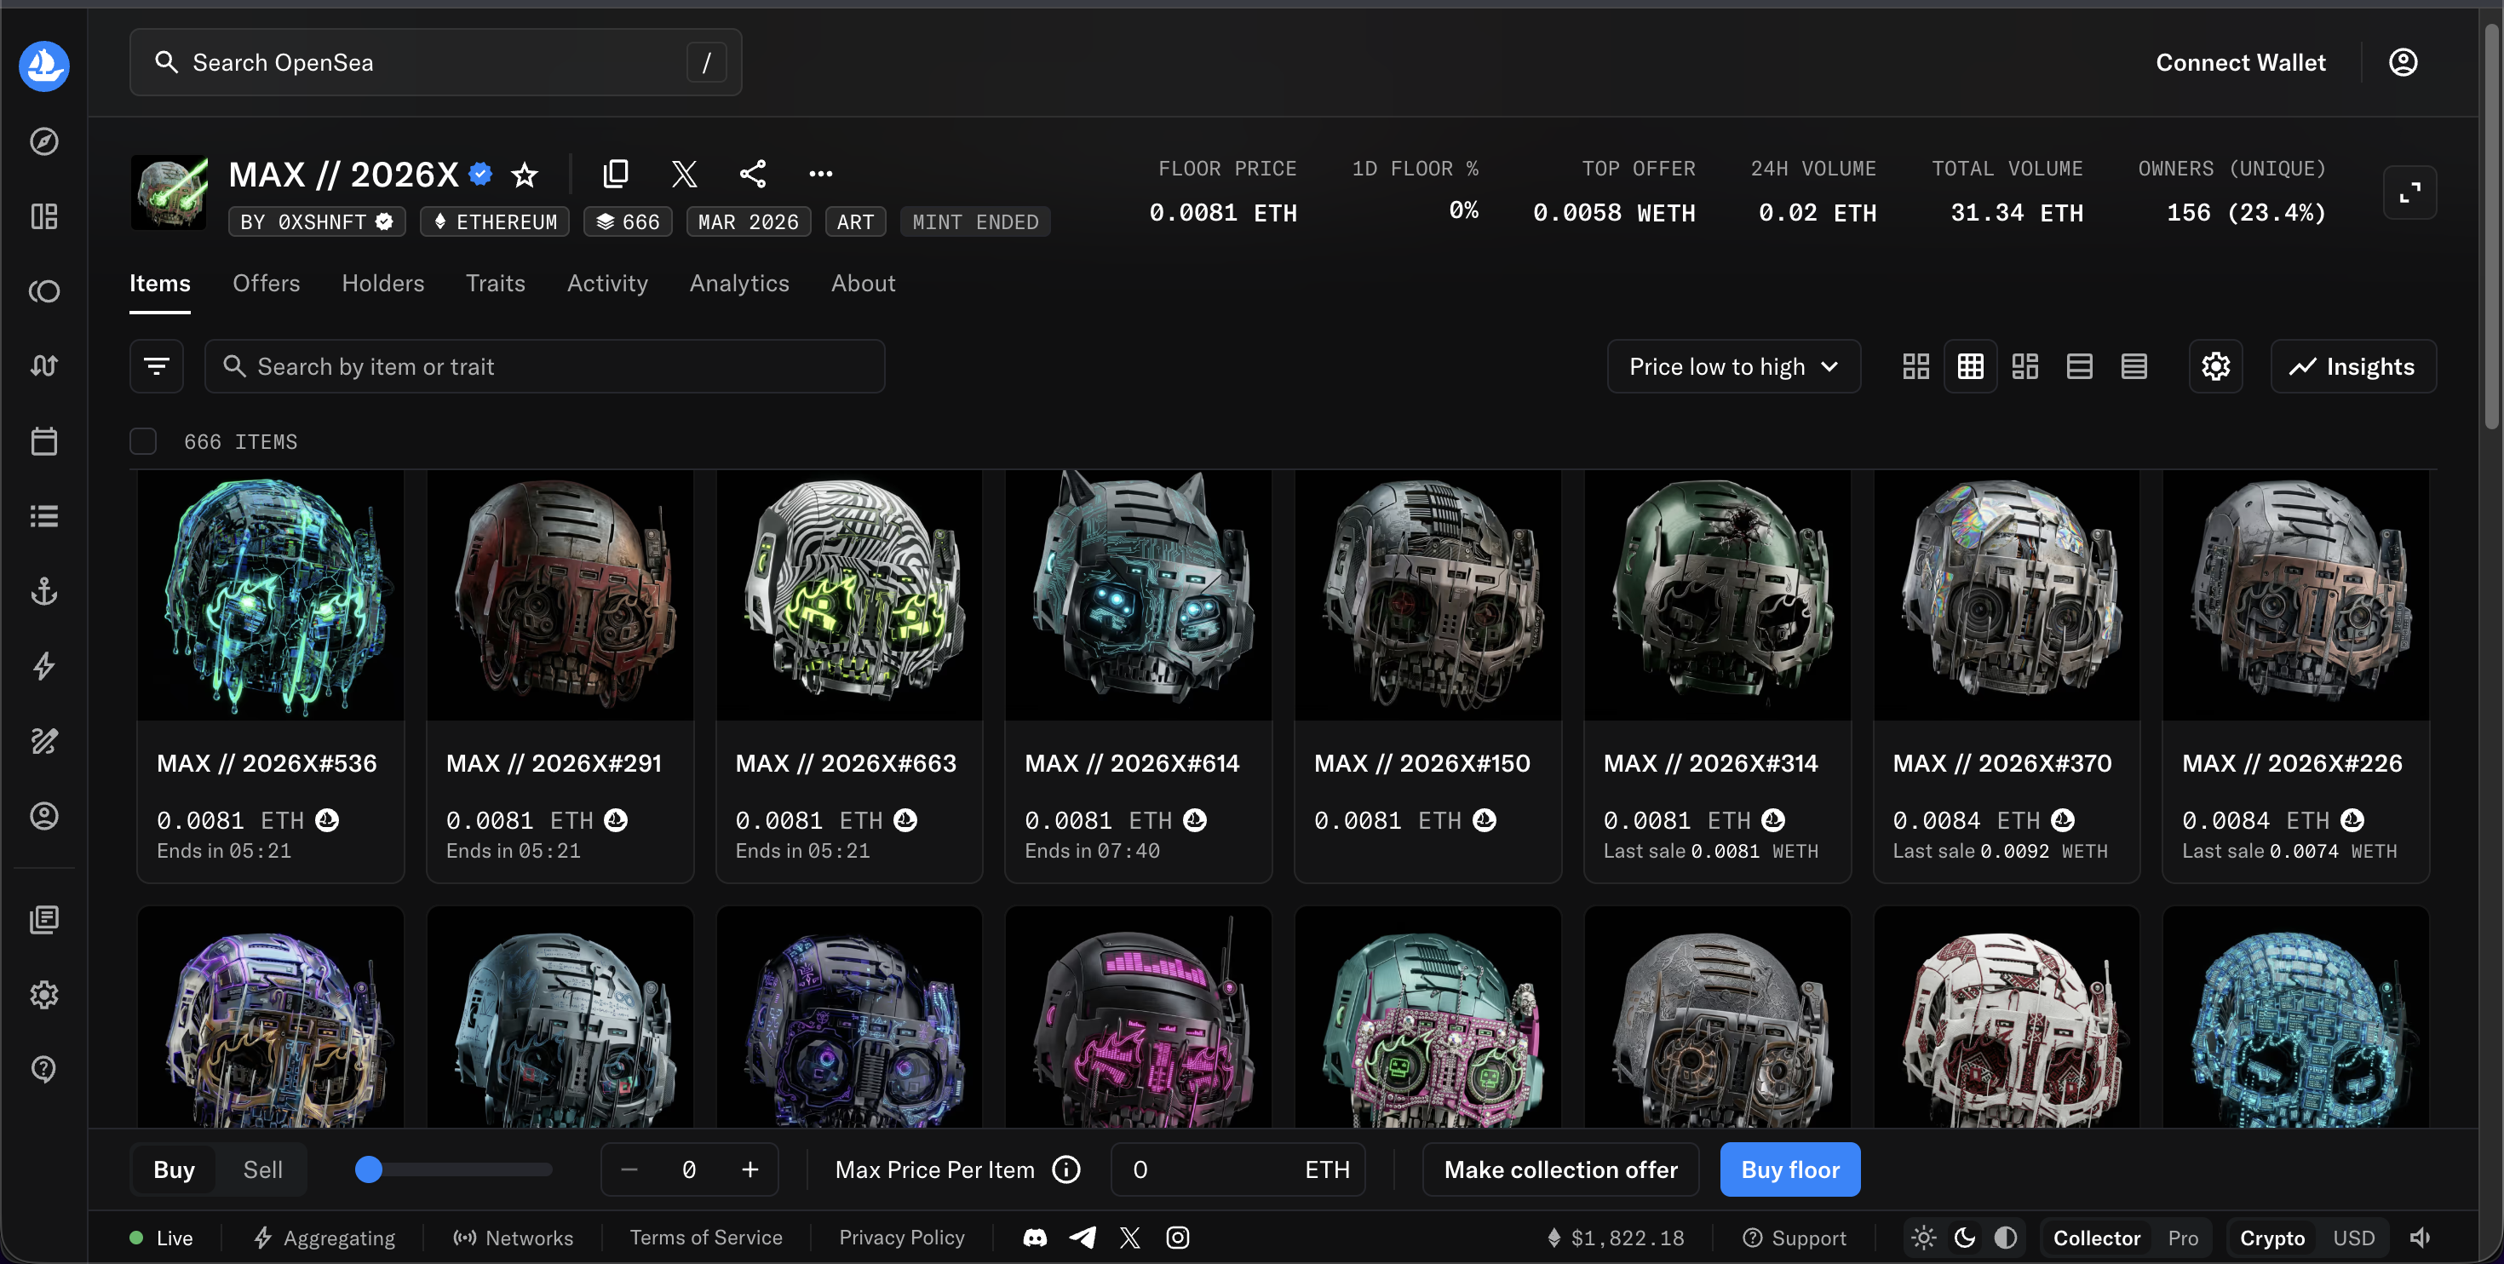This screenshot has width=2504, height=1264.
Task: Open the BY 0XSHNFT creator link
Action: 315,221
